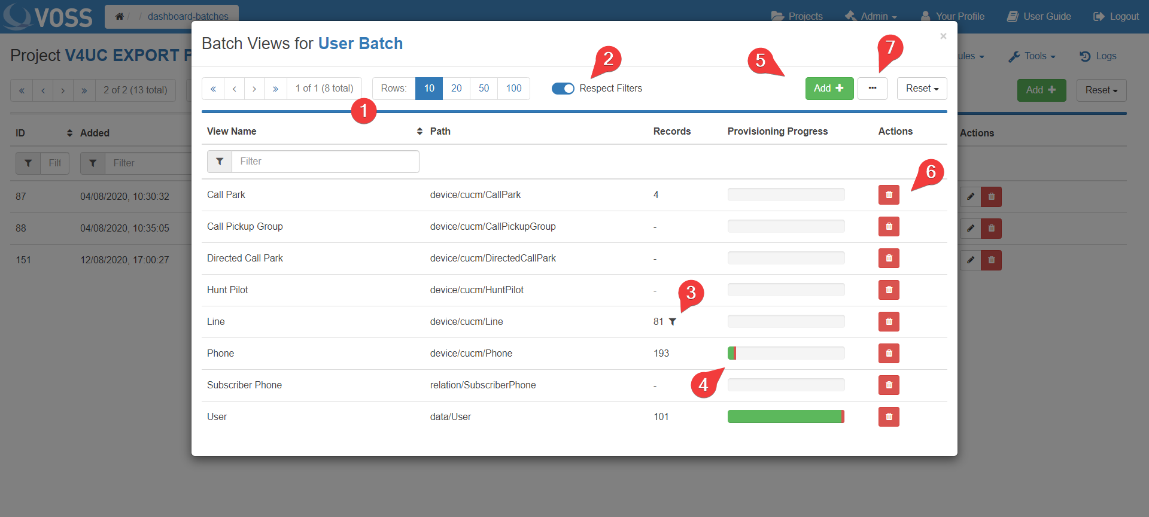Screen dimensions: 1149x517
Task: Click the funnel icon beside View Name filter
Action: coord(220,162)
